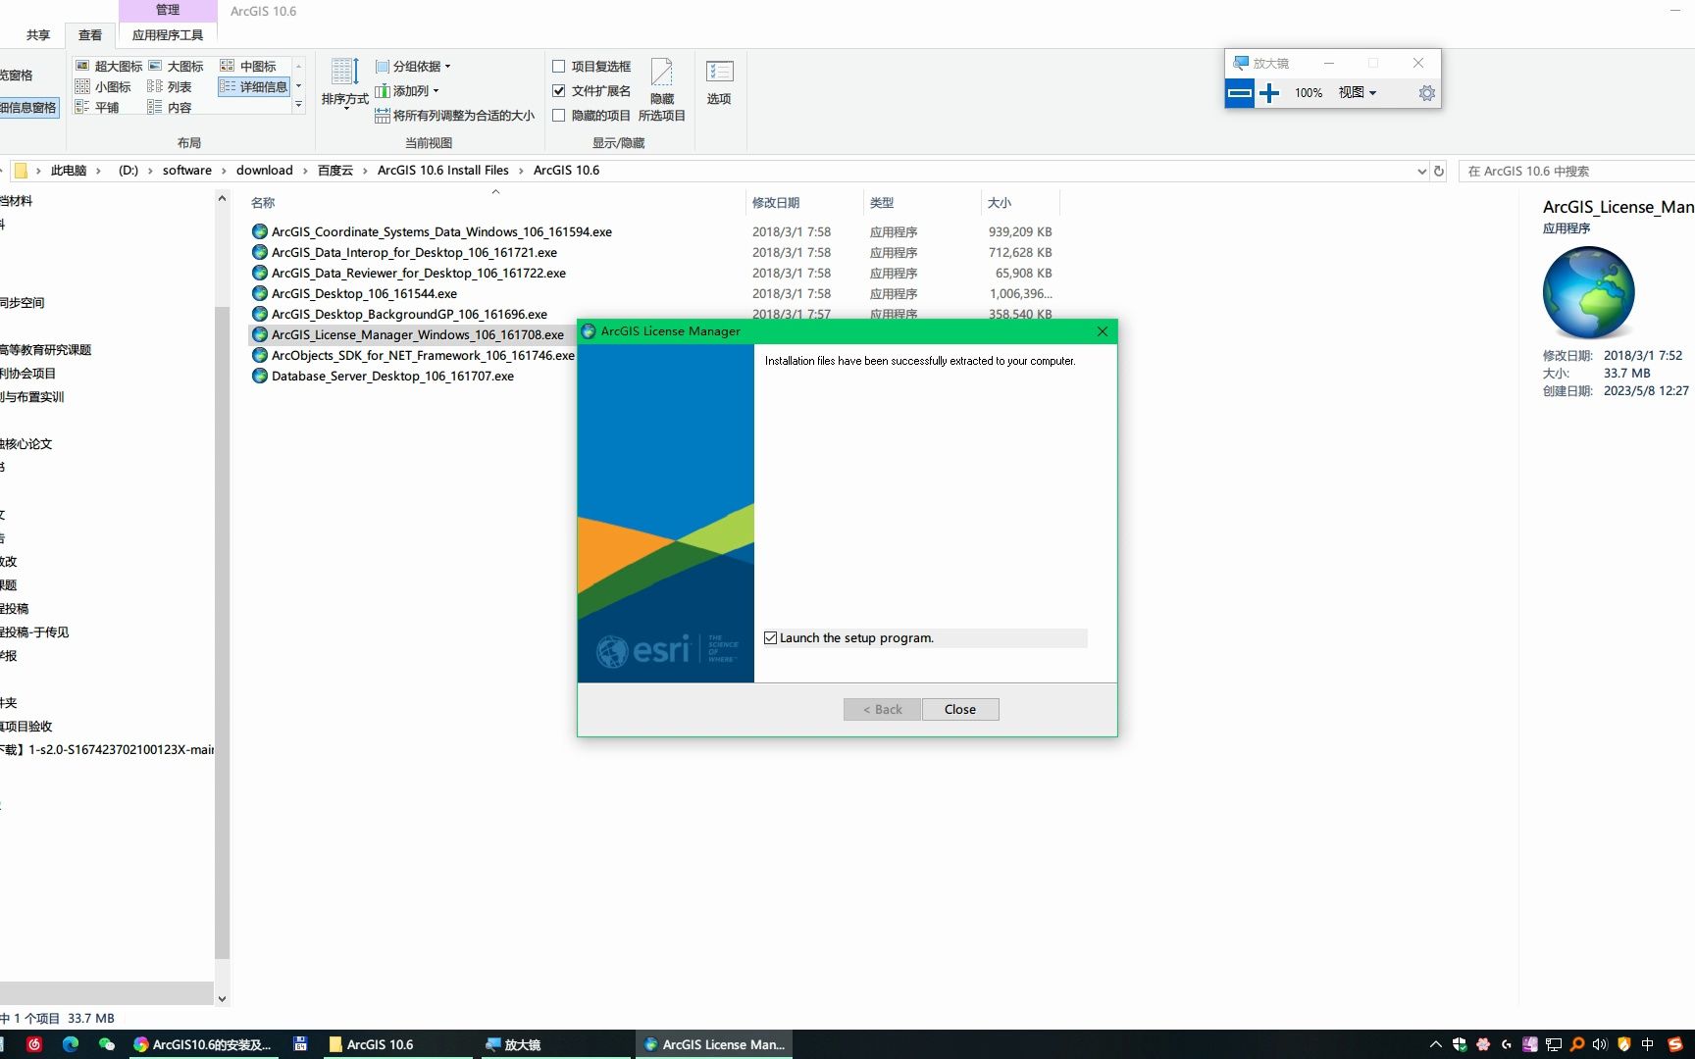Select ArcGIS_Data_Interop_for_Desktop_106_161721.exe file
This screenshot has height=1059, width=1695.
[x=414, y=252]
